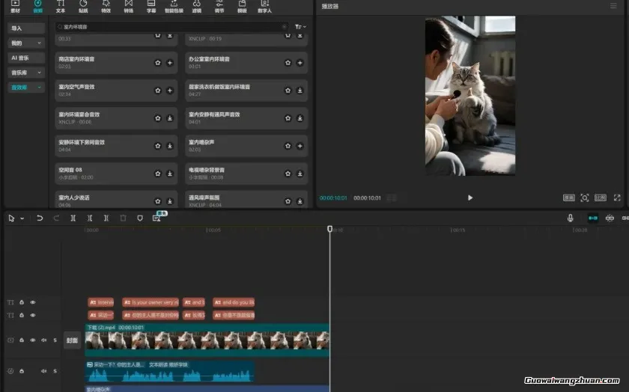Click the original quality button in player

[x=569, y=197]
